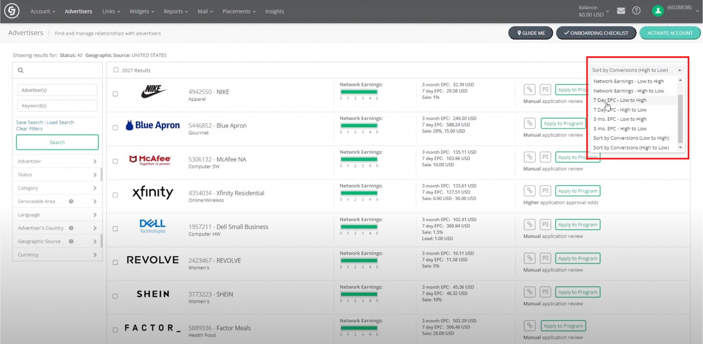The width and height of the screenshot is (703, 344).
Task: Click the PE icon for SHEIN
Action: click(545, 292)
